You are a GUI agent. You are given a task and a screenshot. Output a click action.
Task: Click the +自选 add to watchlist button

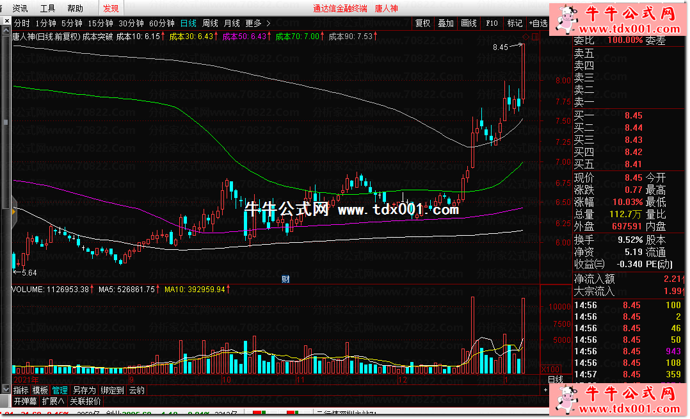[538, 24]
